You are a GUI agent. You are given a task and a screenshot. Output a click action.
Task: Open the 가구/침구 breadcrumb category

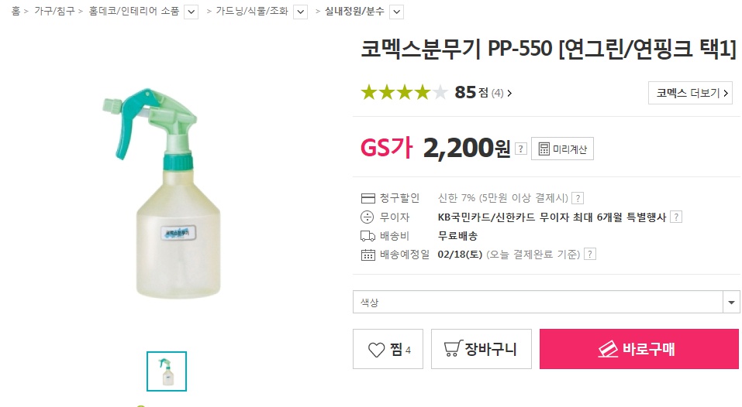point(53,12)
